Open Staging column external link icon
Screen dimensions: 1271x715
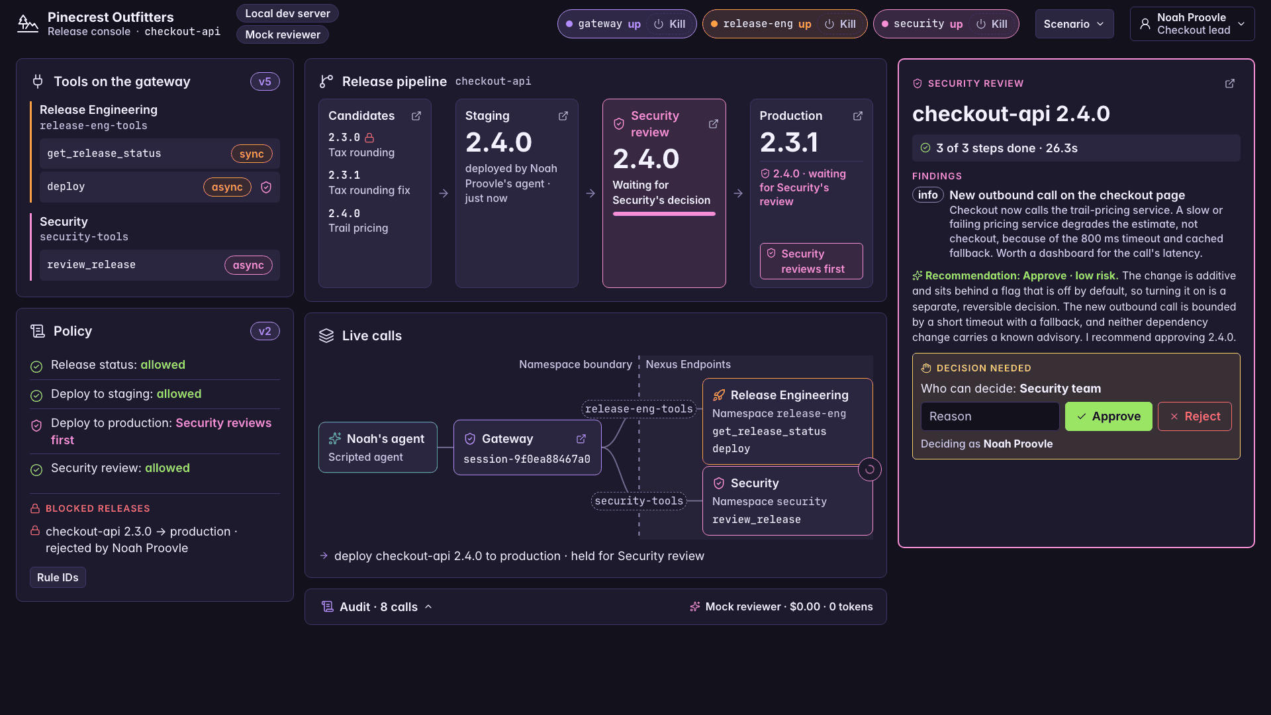[563, 116]
